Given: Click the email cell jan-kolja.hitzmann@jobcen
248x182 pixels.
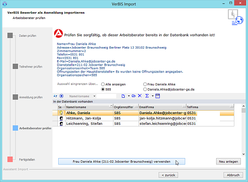Looking at the screenshot, I should (162, 118).
